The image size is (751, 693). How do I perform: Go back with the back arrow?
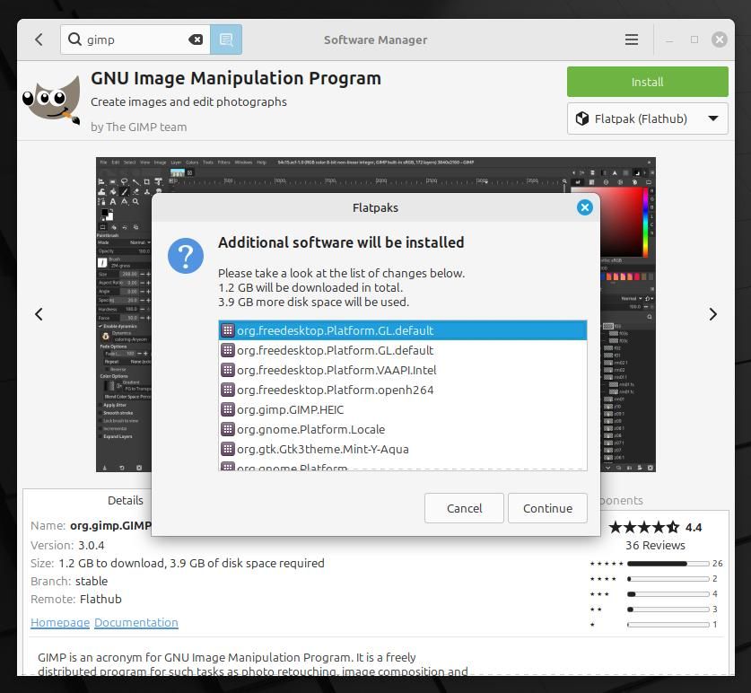39,39
